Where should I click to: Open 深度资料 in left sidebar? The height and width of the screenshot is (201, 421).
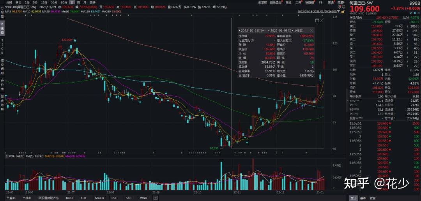[x=2, y=103]
